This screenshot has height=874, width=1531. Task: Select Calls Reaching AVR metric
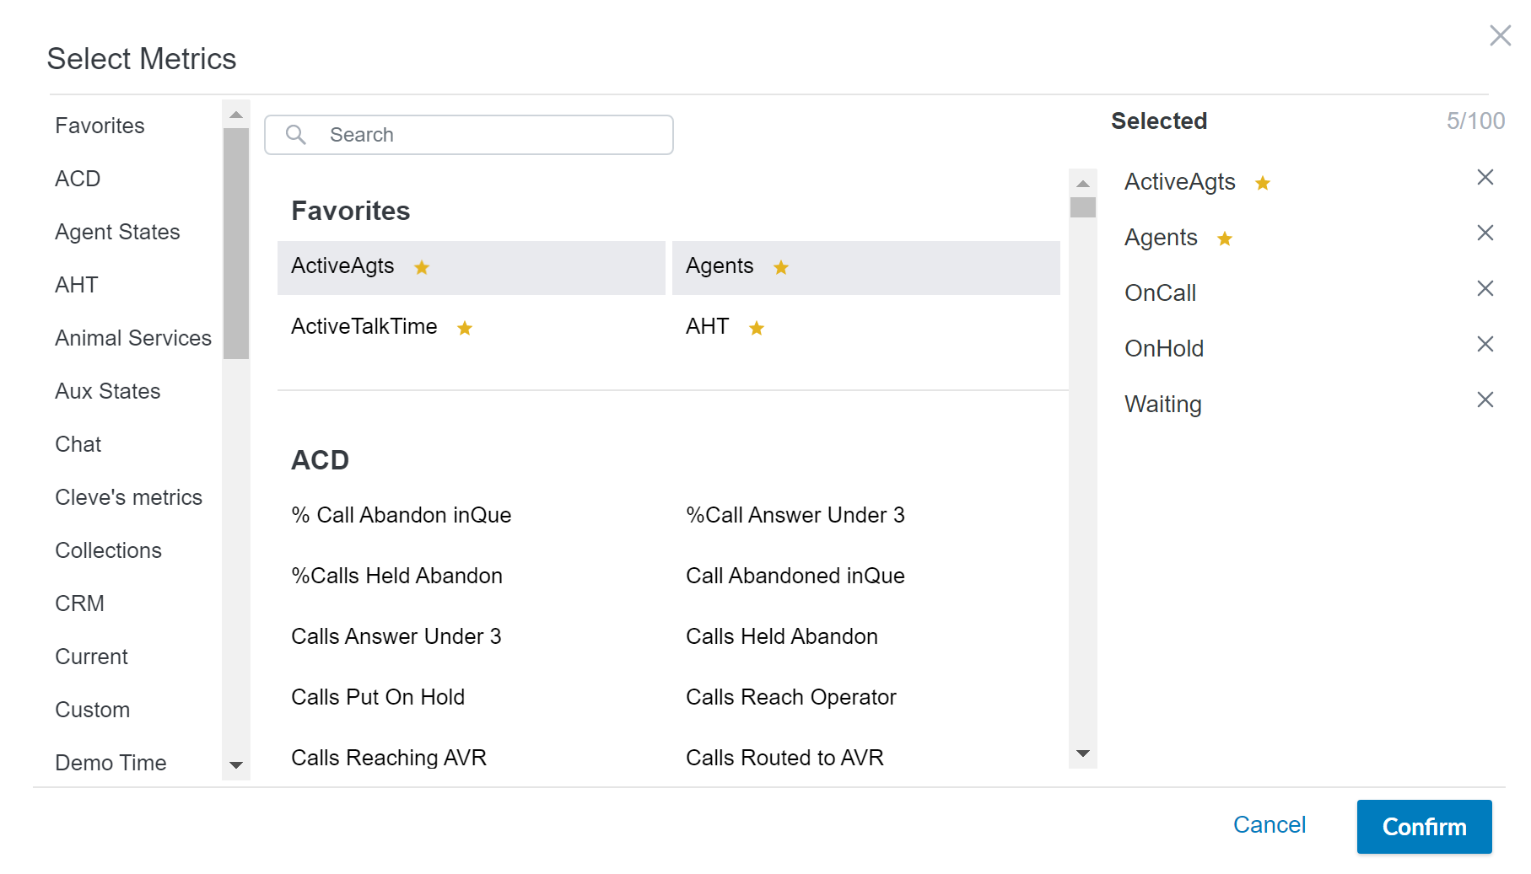(389, 758)
